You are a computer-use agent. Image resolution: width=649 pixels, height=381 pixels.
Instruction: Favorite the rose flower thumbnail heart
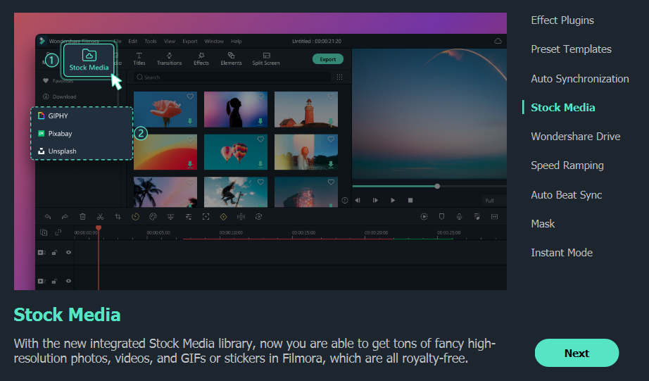(x=190, y=96)
